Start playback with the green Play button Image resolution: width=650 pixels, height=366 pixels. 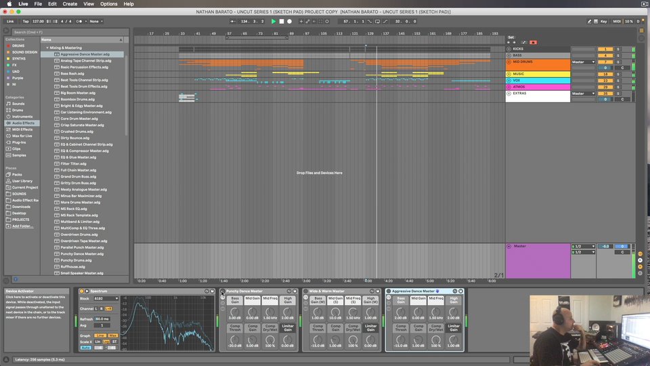(274, 21)
